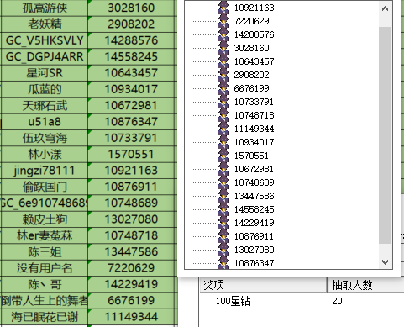Click spreadsheet cell GC_V5HKSVLY
Image resolution: width=404 pixels, height=327 pixels.
(45, 40)
